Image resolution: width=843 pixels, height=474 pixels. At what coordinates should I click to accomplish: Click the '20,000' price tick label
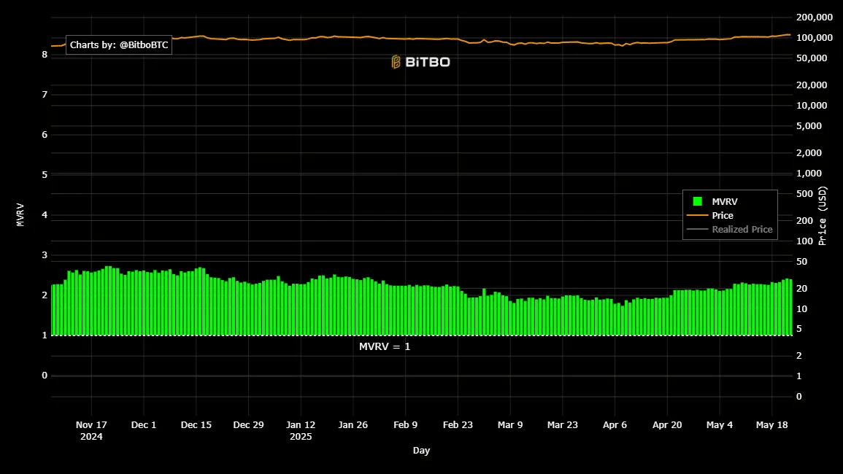tap(812, 85)
